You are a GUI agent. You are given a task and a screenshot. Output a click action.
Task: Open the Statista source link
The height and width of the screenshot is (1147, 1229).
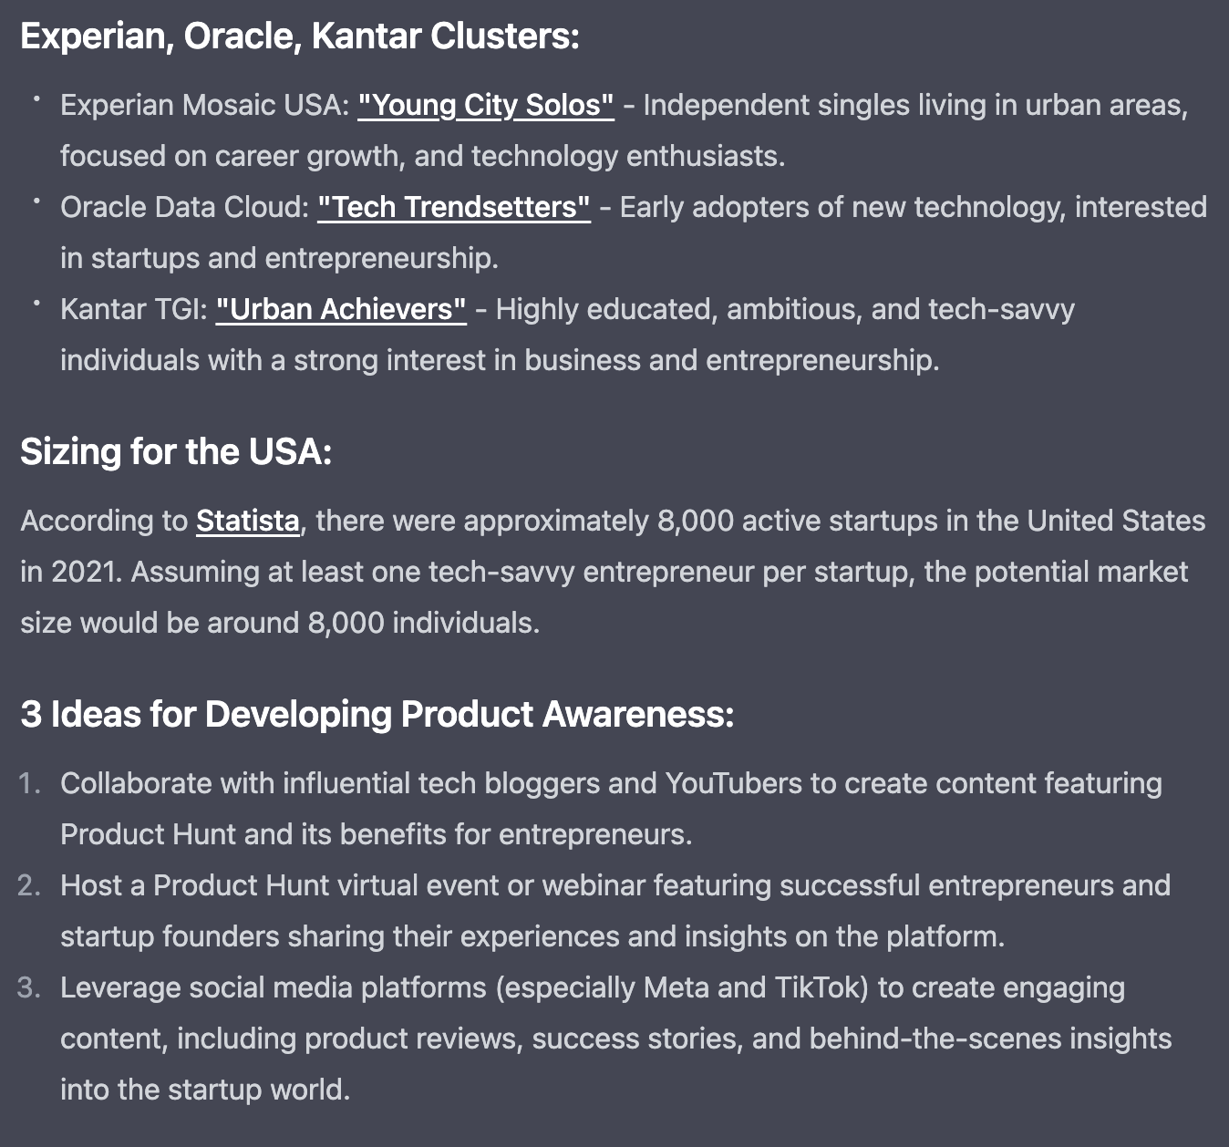(248, 522)
